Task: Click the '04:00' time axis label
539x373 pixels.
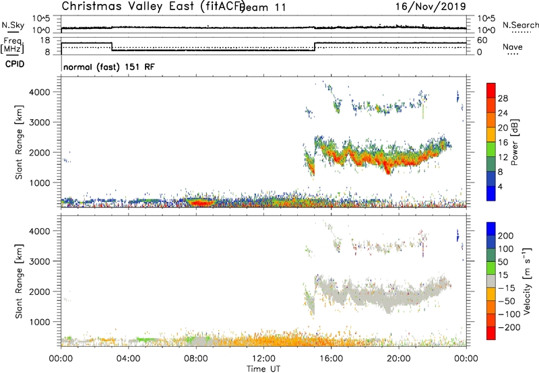Action: 128,359
